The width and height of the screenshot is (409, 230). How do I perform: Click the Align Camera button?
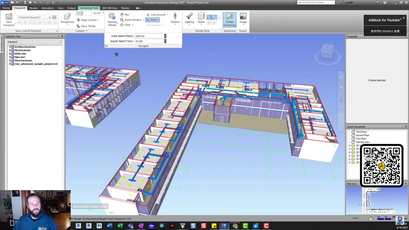point(88,20)
